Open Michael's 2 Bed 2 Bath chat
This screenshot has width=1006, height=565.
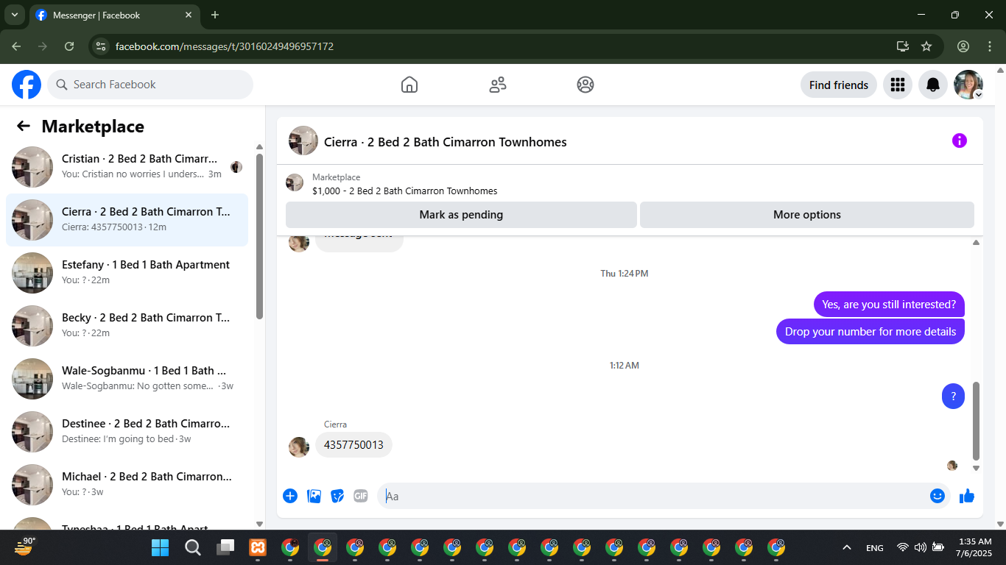tap(127, 485)
